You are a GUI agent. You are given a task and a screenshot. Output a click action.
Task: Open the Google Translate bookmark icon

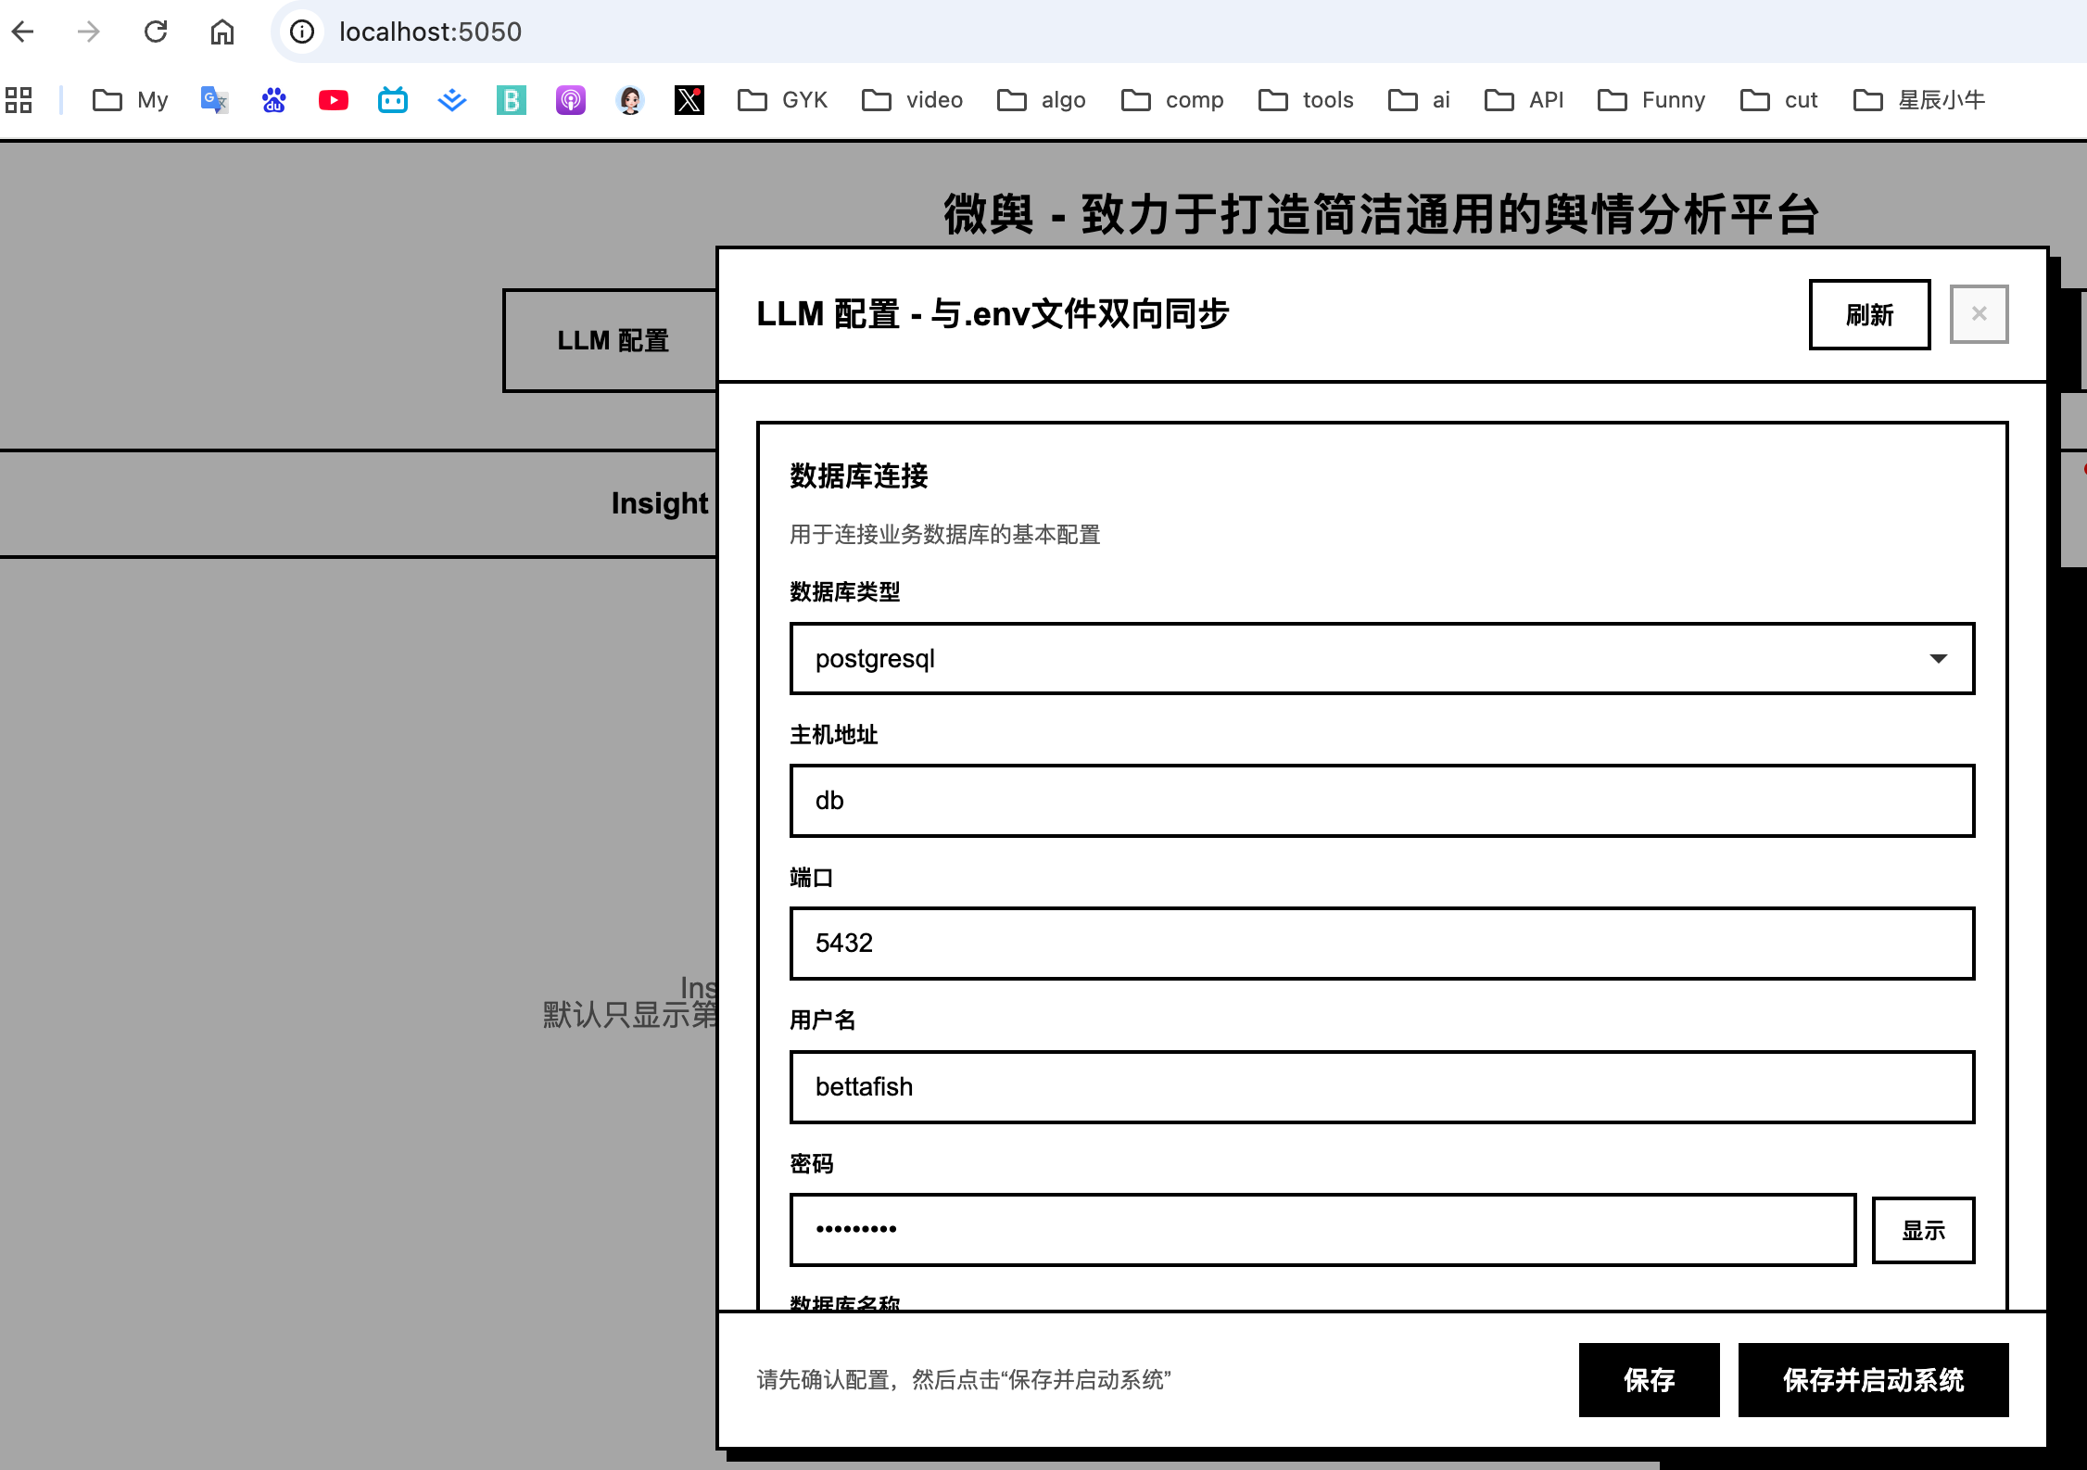click(x=214, y=100)
